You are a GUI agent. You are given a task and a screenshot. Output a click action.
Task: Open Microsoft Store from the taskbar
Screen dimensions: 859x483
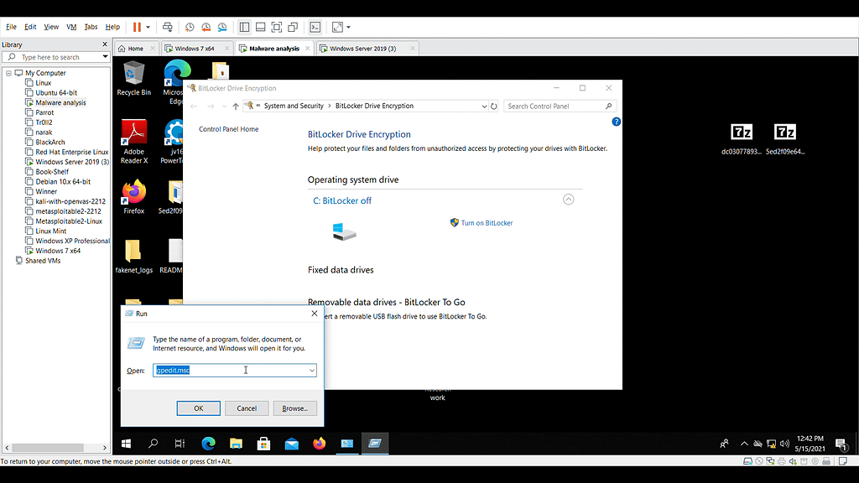point(263,444)
